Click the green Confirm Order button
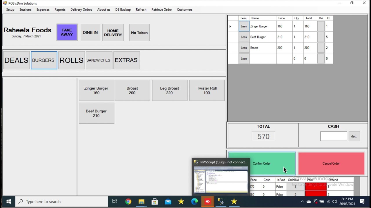371x208 pixels. [x=262, y=164]
